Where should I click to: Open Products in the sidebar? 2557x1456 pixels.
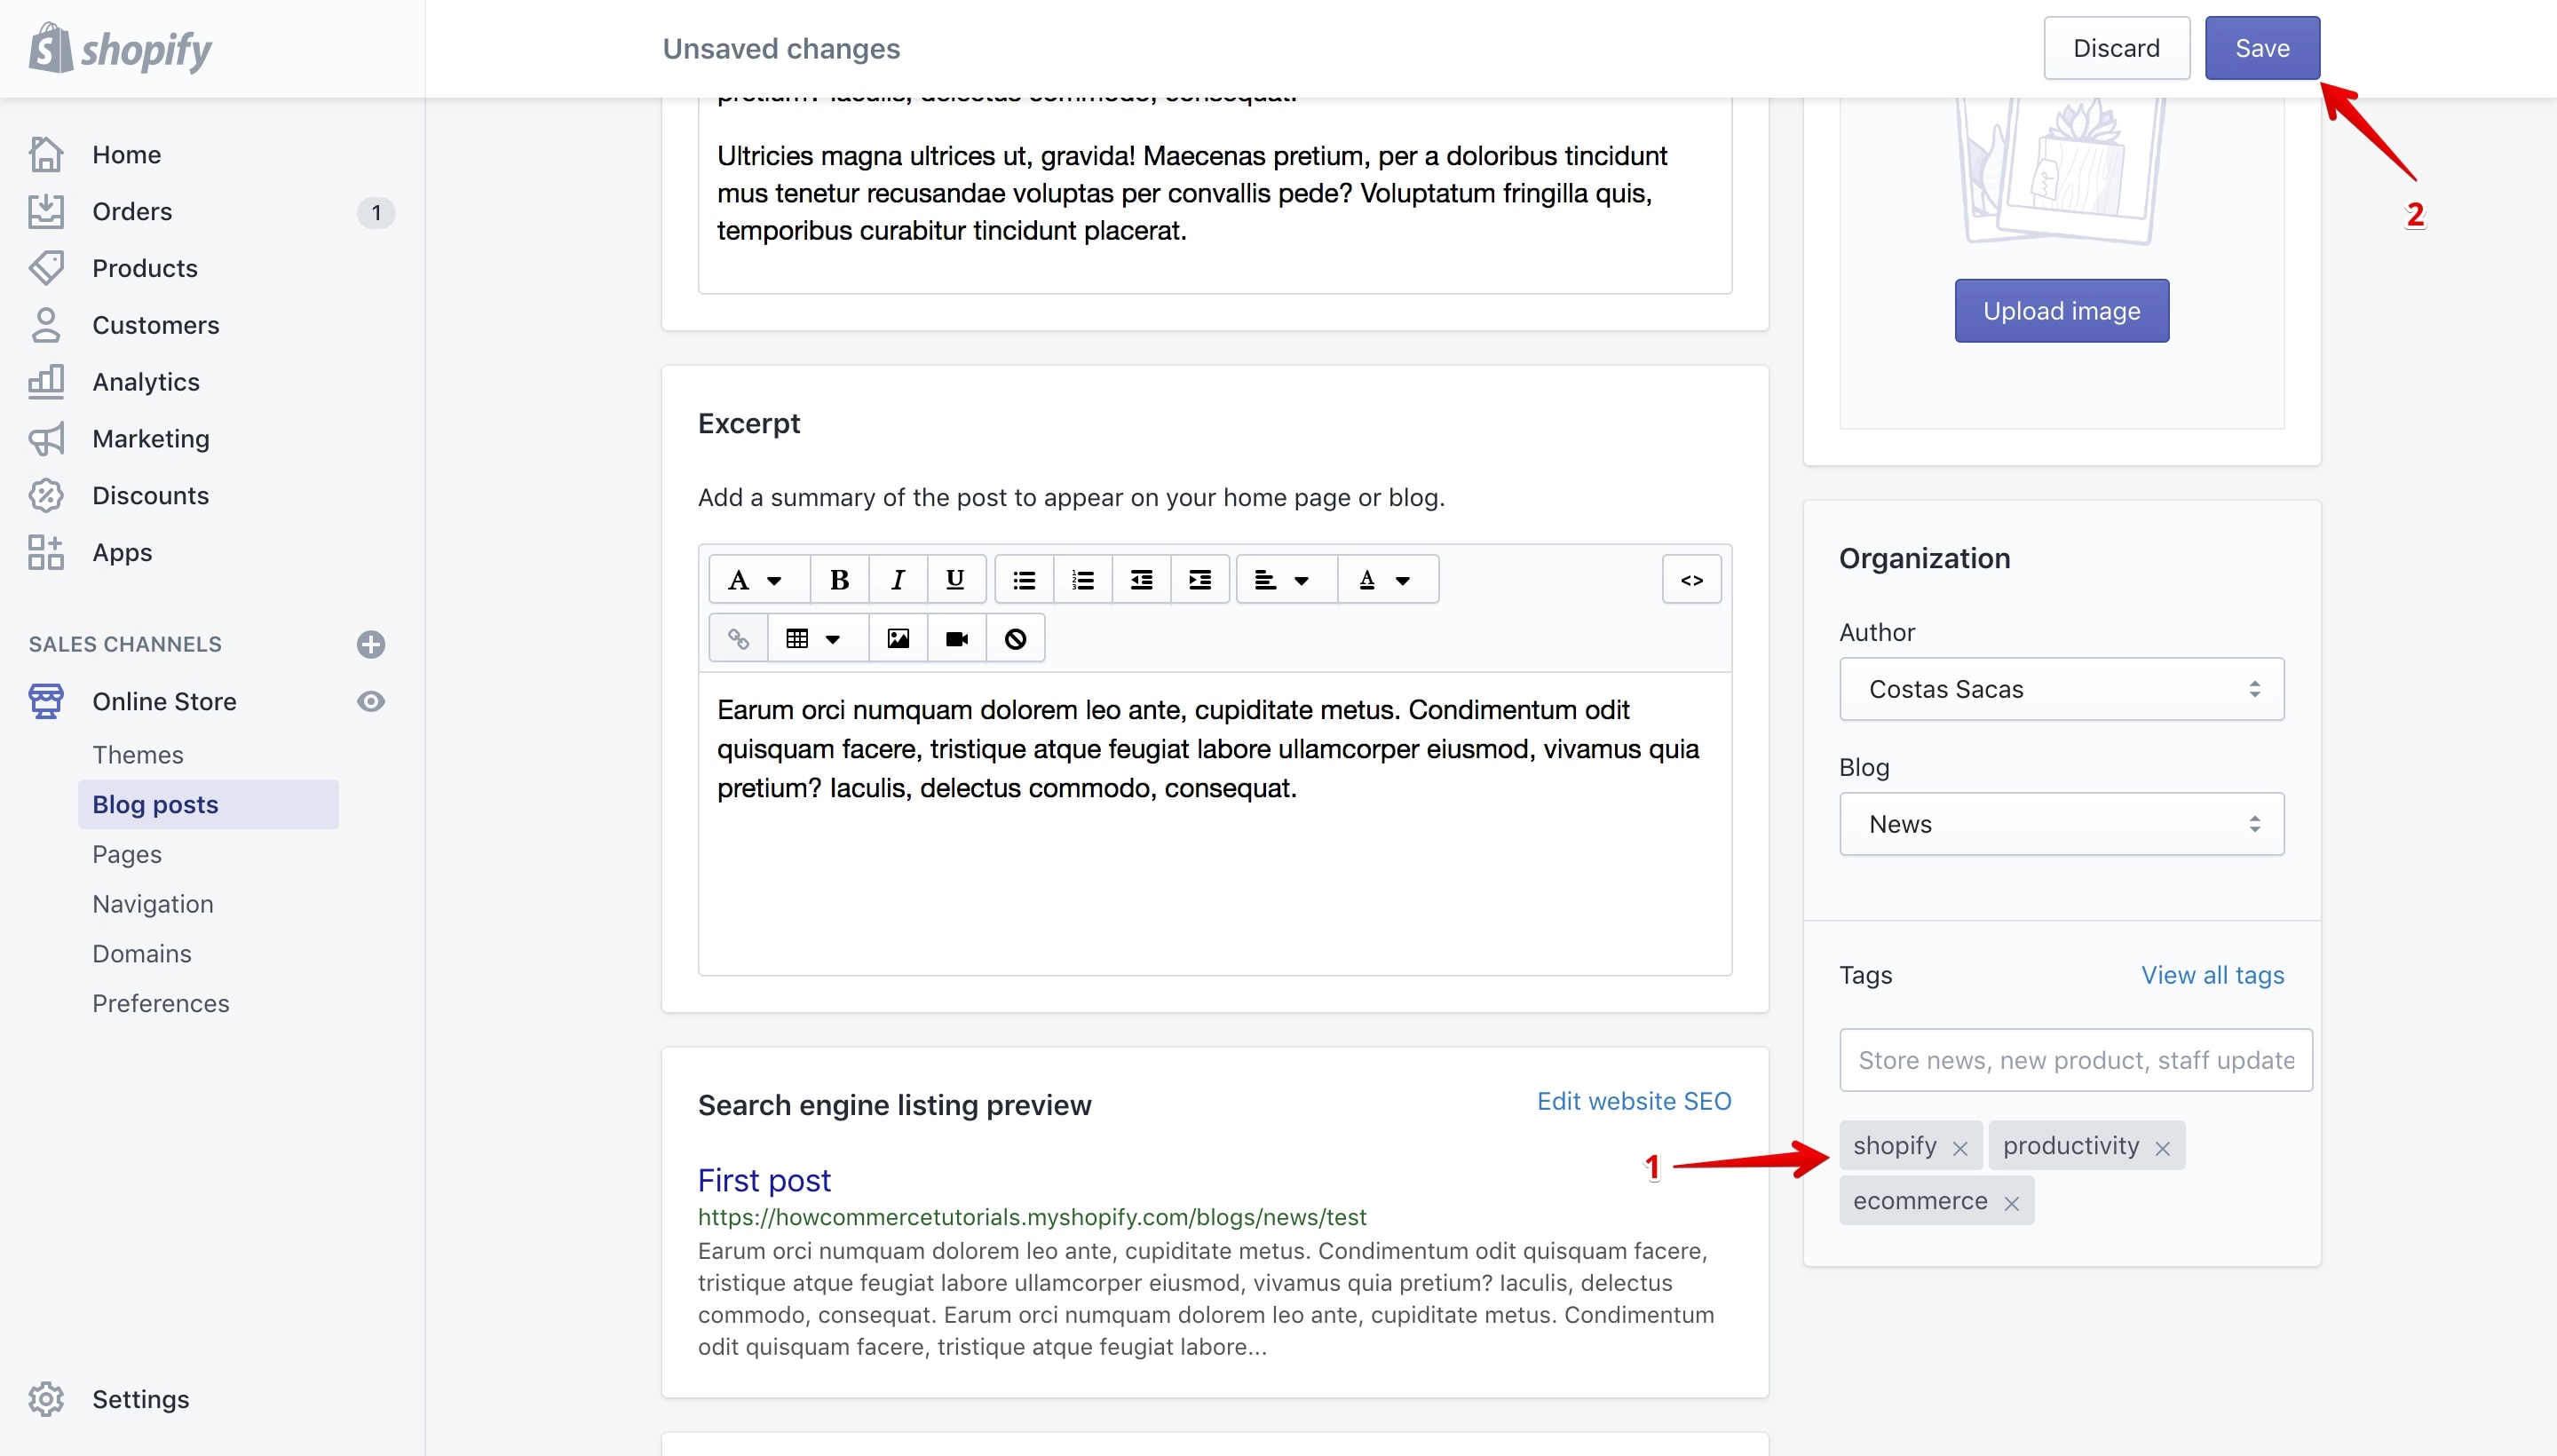click(x=145, y=268)
